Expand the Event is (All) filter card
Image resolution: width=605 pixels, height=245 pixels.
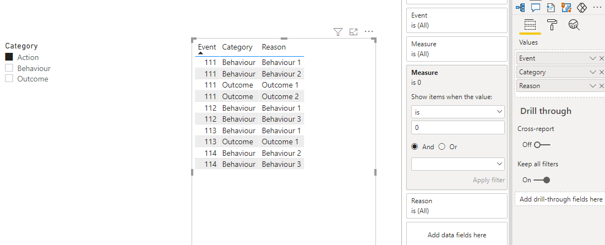(x=457, y=20)
